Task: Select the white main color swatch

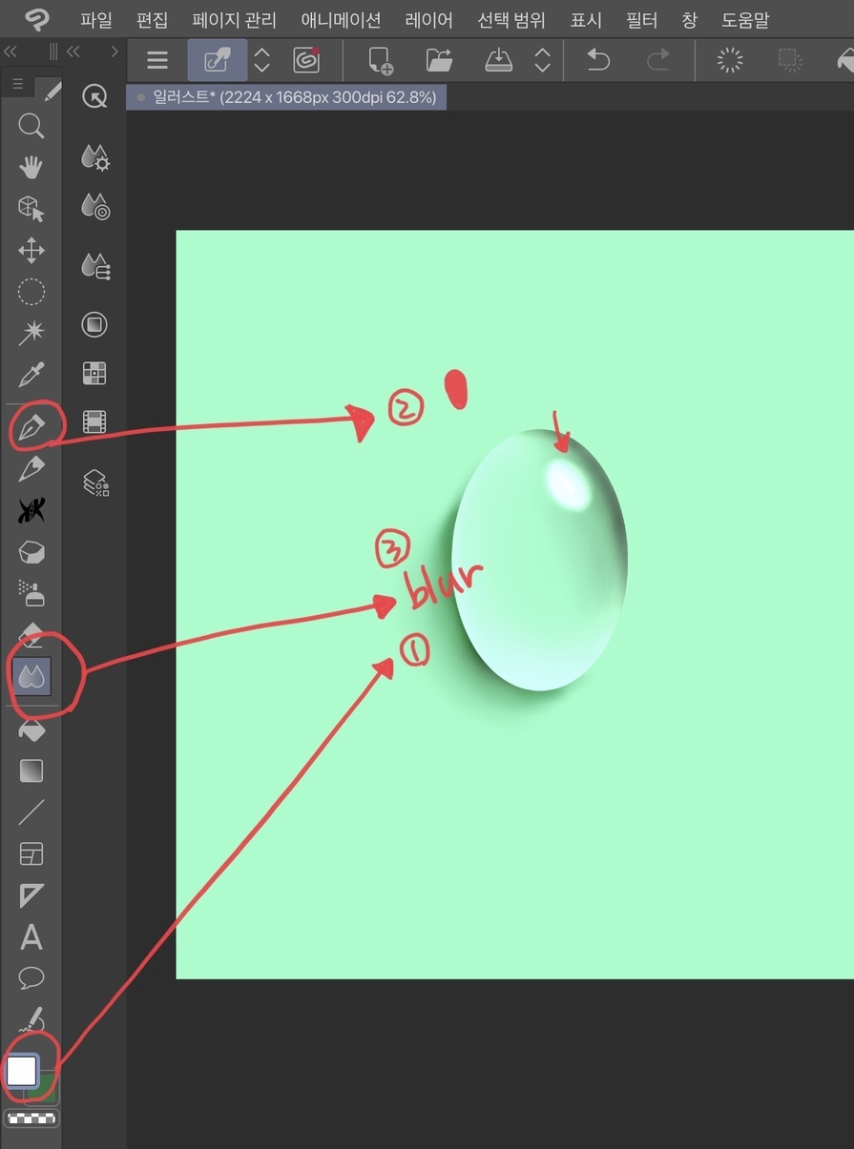Action: tap(21, 1071)
